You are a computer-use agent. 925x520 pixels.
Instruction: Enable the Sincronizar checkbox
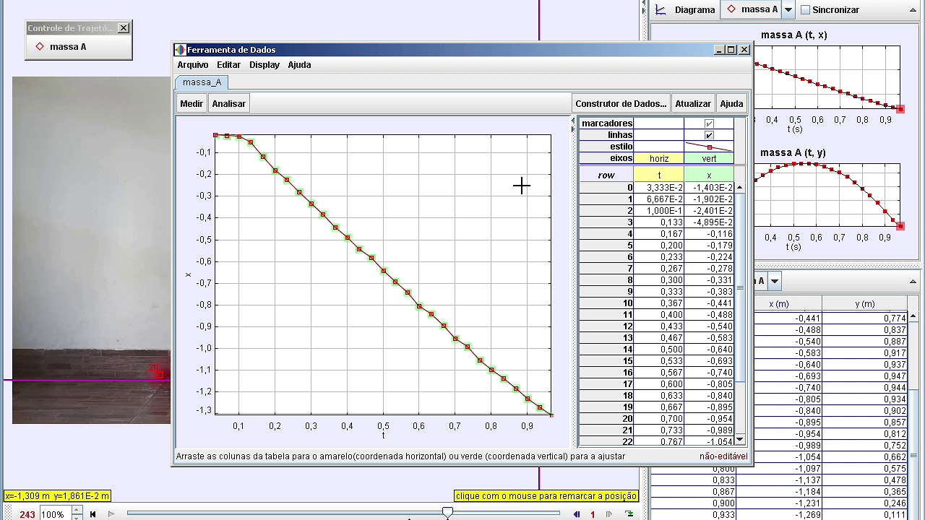806,10
